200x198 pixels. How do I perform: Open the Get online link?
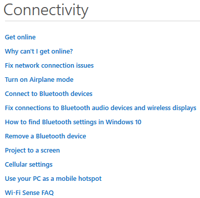pyautogui.click(x=20, y=37)
